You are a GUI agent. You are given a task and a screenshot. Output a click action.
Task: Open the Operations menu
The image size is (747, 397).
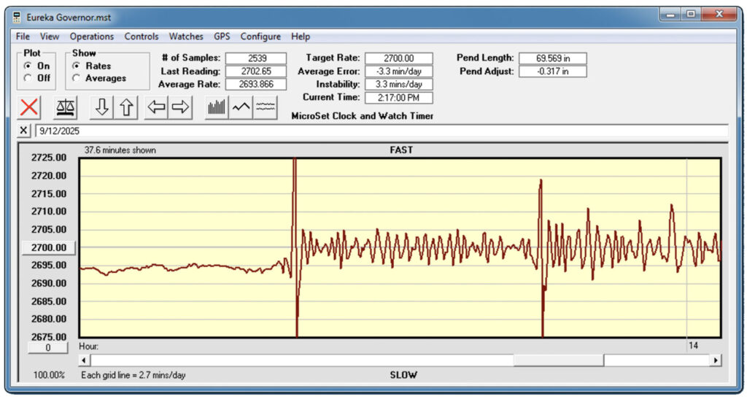tap(92, 36)
